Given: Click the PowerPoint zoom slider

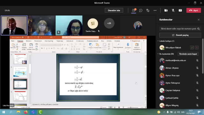Looking at the screenshot, I should (x=133, y=107).
